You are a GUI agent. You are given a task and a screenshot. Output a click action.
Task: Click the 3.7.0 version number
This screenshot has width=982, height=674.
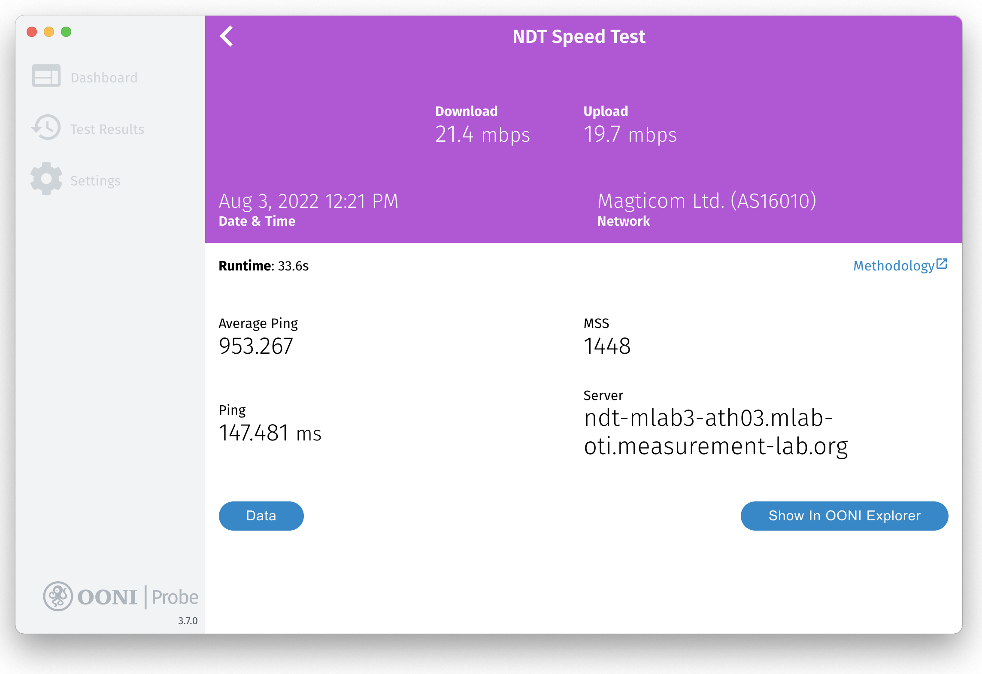pos(188,621)
